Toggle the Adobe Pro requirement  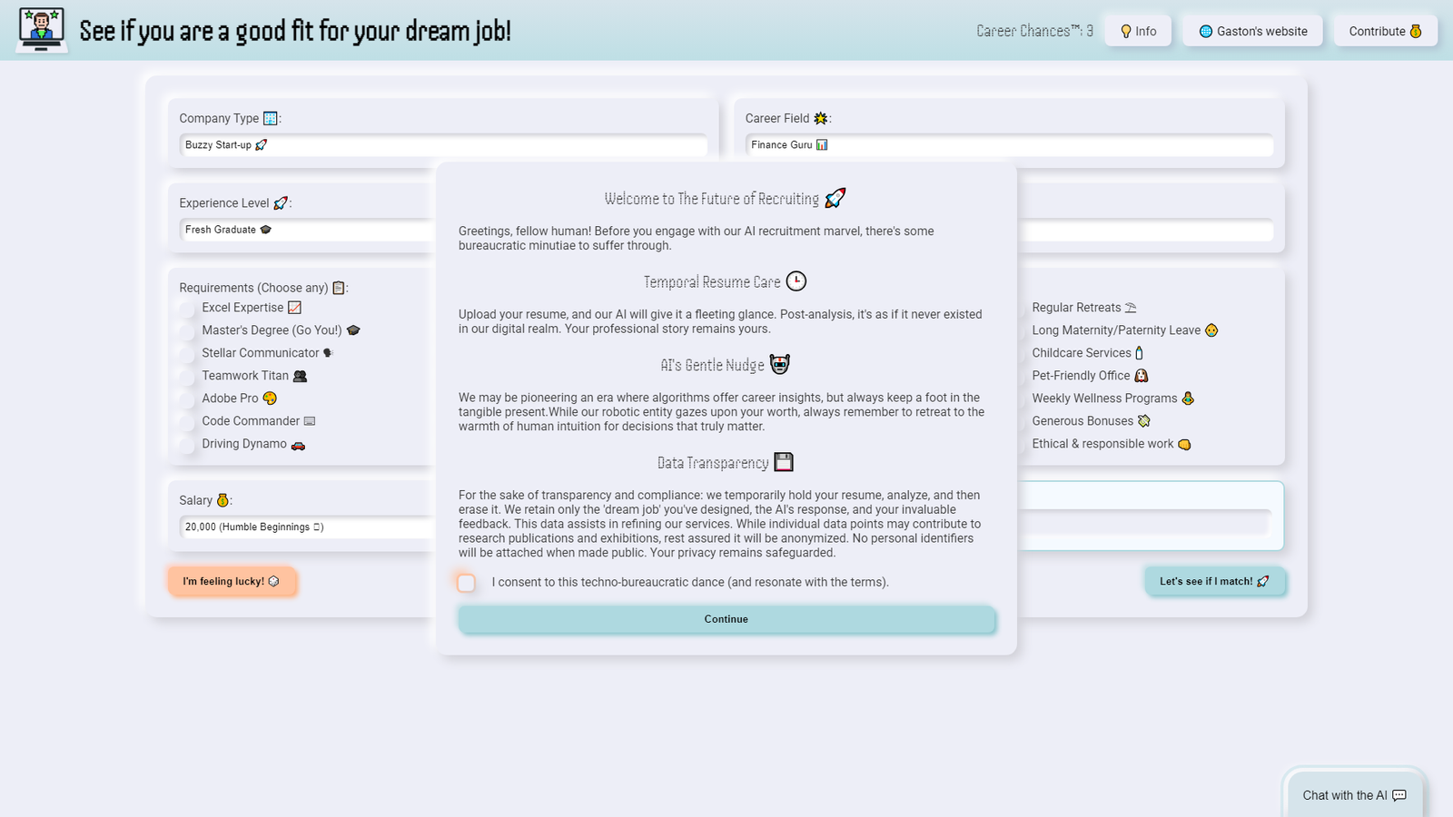tap(187, 399)
